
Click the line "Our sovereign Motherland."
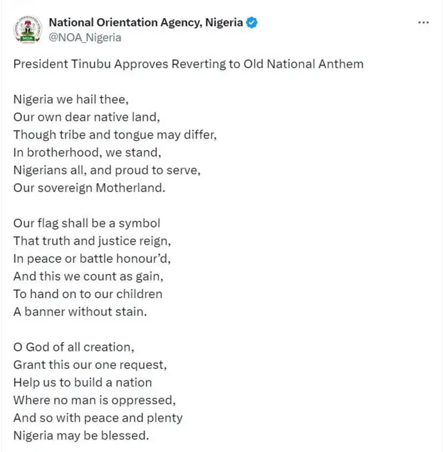point(89,188)
